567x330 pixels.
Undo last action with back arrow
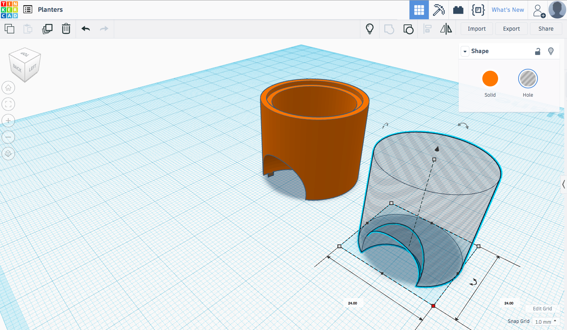85,29
